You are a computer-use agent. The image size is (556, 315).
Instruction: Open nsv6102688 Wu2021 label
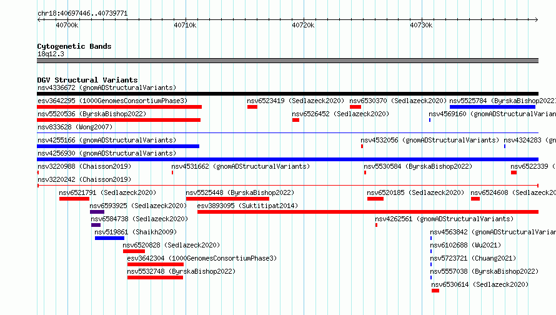(465, 245)
